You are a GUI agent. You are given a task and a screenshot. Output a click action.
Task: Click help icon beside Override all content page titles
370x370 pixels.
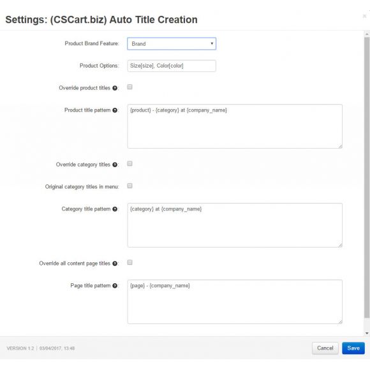[x=115, y=263]
